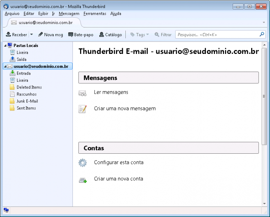This screenshot has width=270, height=217.
Task: Focus the Pesquisar search field
Action: click(217, 35)
